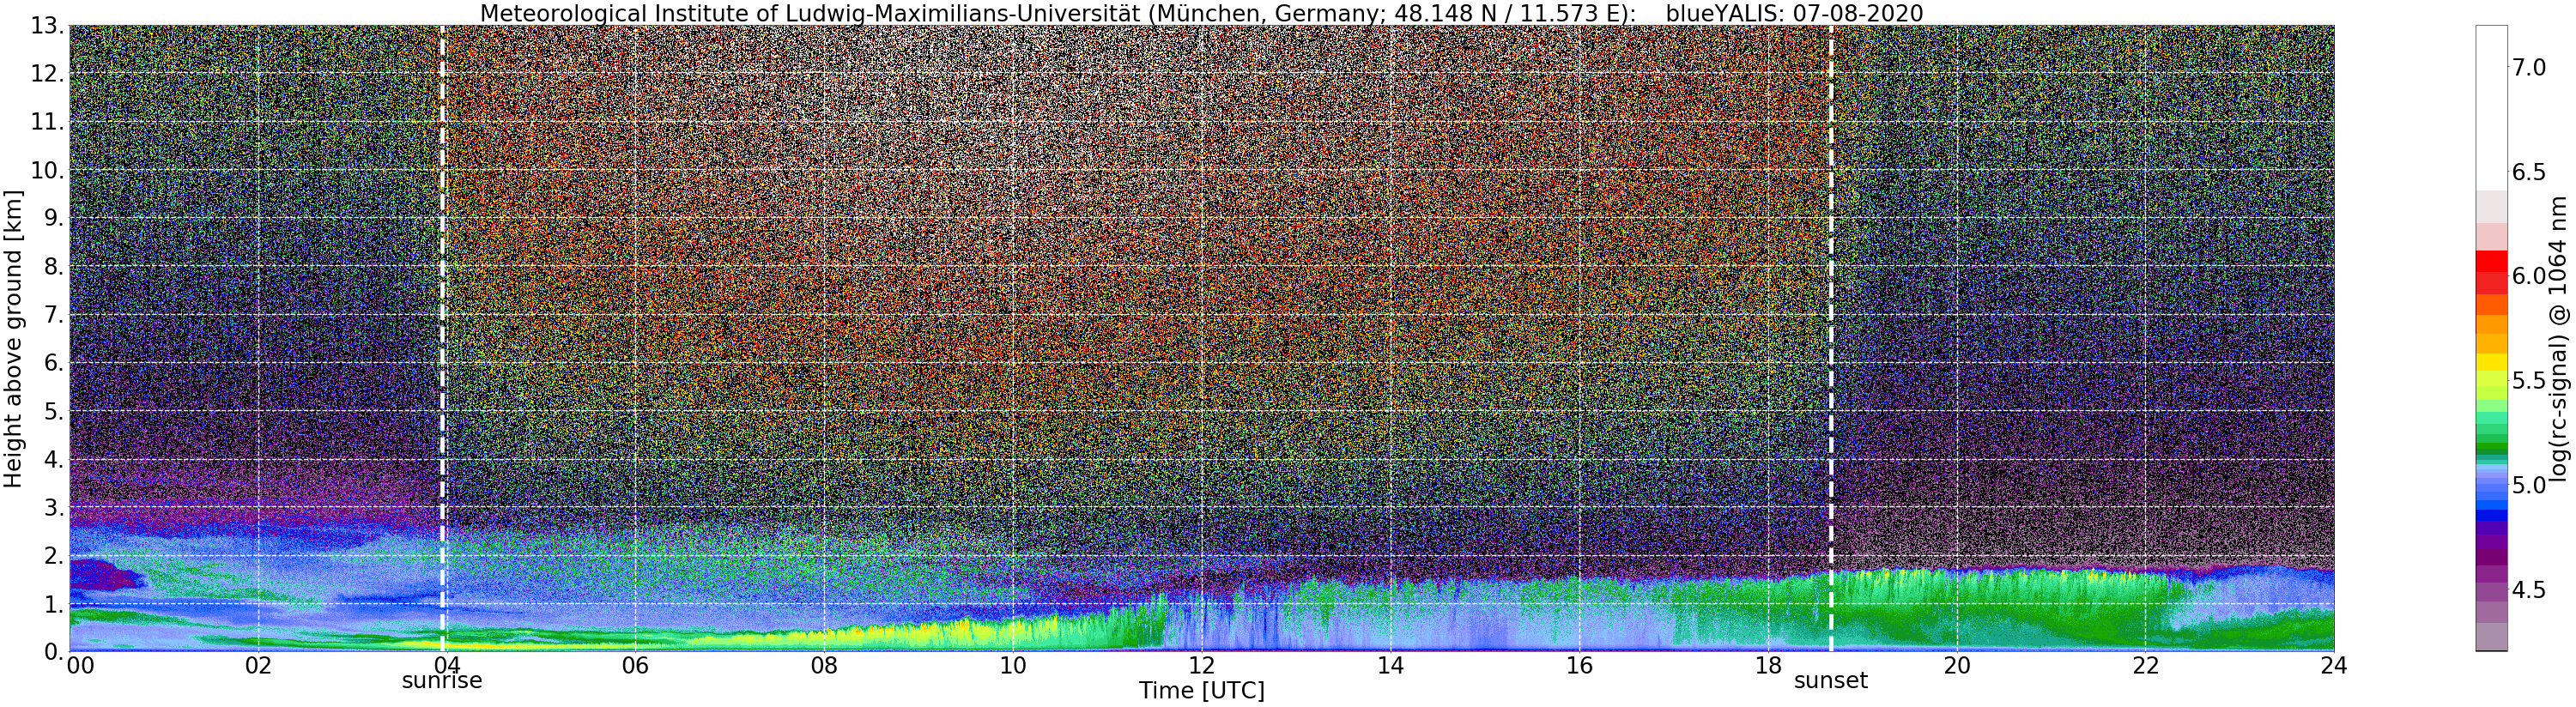Click the y-axis tick label '1.'

click(x=53, y=604)
